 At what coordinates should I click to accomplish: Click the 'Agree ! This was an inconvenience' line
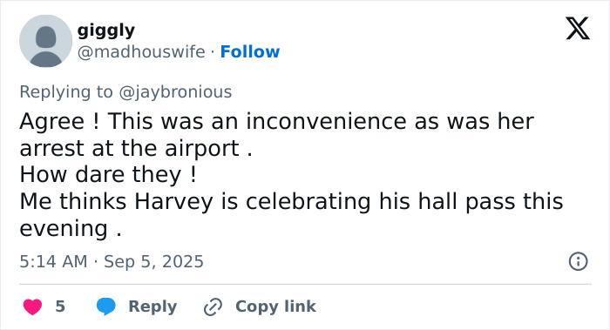pyautogui.click(x=276, y=121)
